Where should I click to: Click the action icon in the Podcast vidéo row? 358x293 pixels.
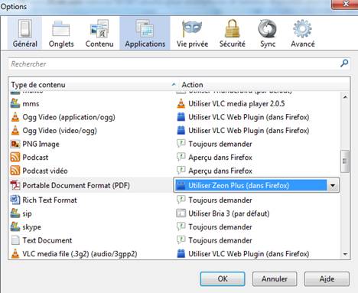[x=181, y=171]
